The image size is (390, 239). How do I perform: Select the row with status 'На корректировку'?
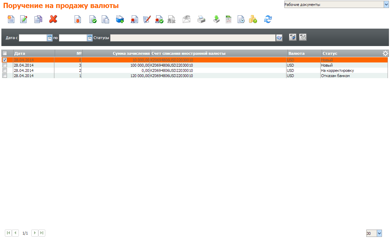(x=194, y=70)
